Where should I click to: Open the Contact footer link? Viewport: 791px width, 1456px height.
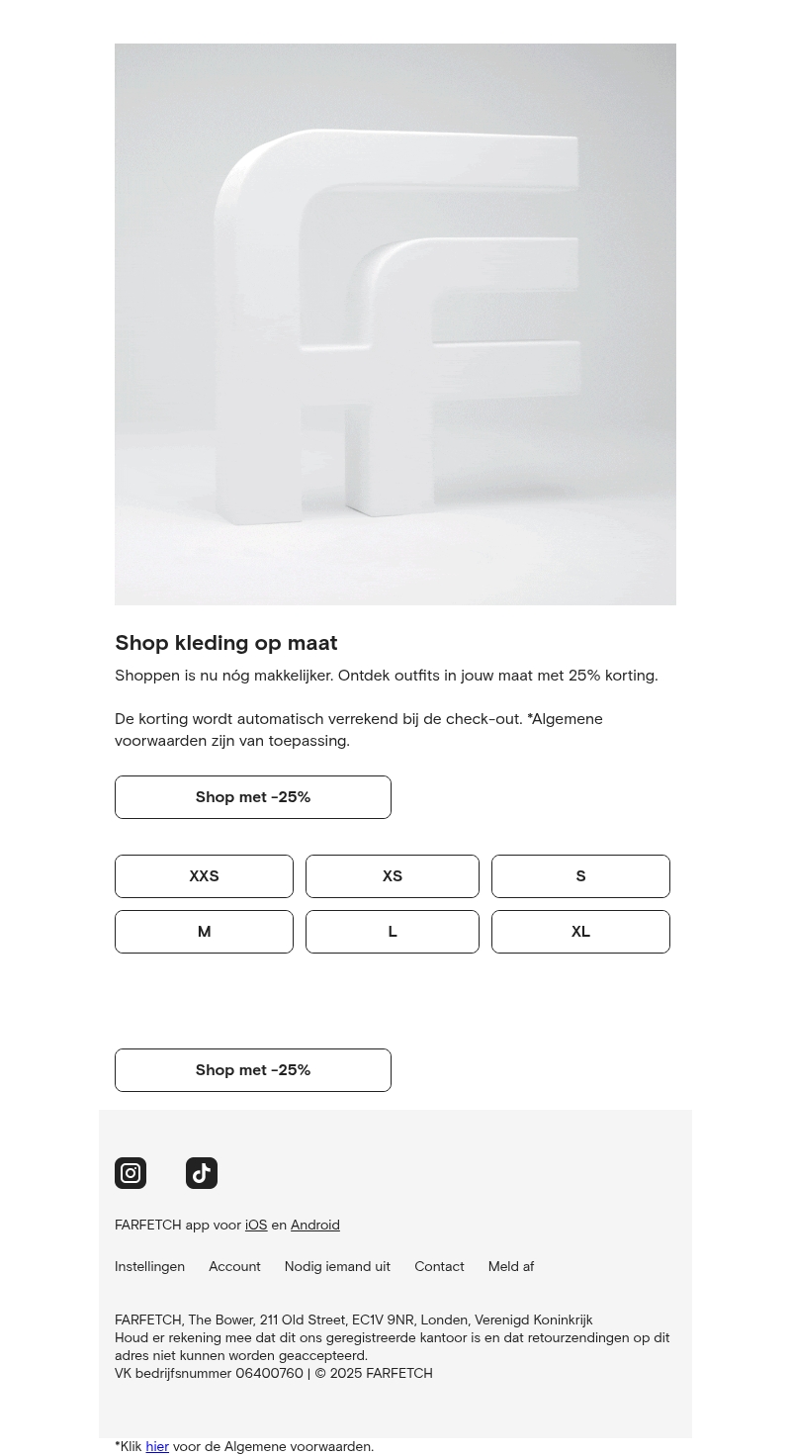click(439, 1266)
